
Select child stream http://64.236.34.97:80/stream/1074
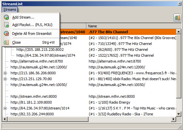pos(46,55)
